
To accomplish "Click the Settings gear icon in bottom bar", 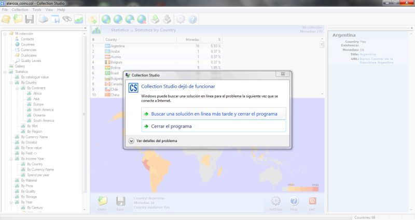I will coord(276,201).
